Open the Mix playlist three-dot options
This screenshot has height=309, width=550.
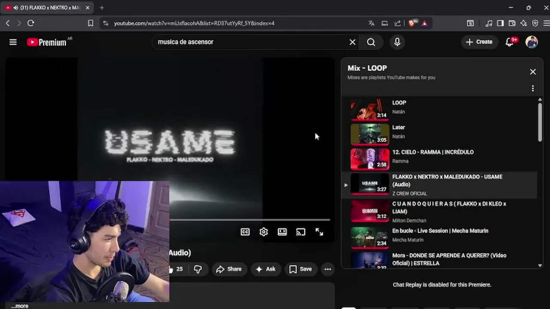point(533,88)
